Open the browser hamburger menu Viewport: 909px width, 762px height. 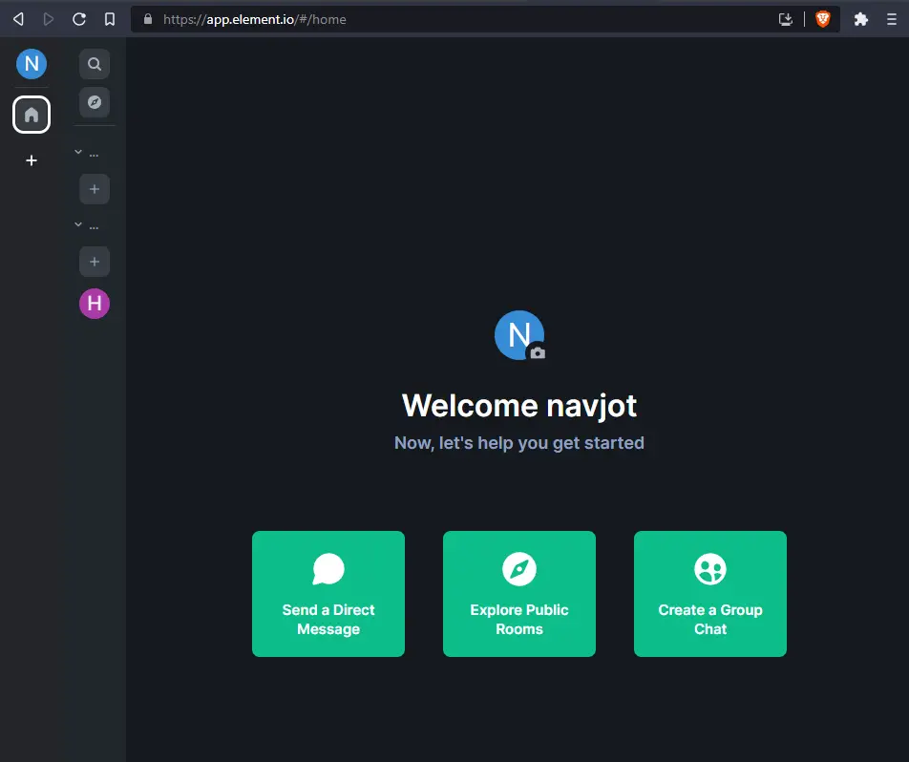(x=892, y=19)
